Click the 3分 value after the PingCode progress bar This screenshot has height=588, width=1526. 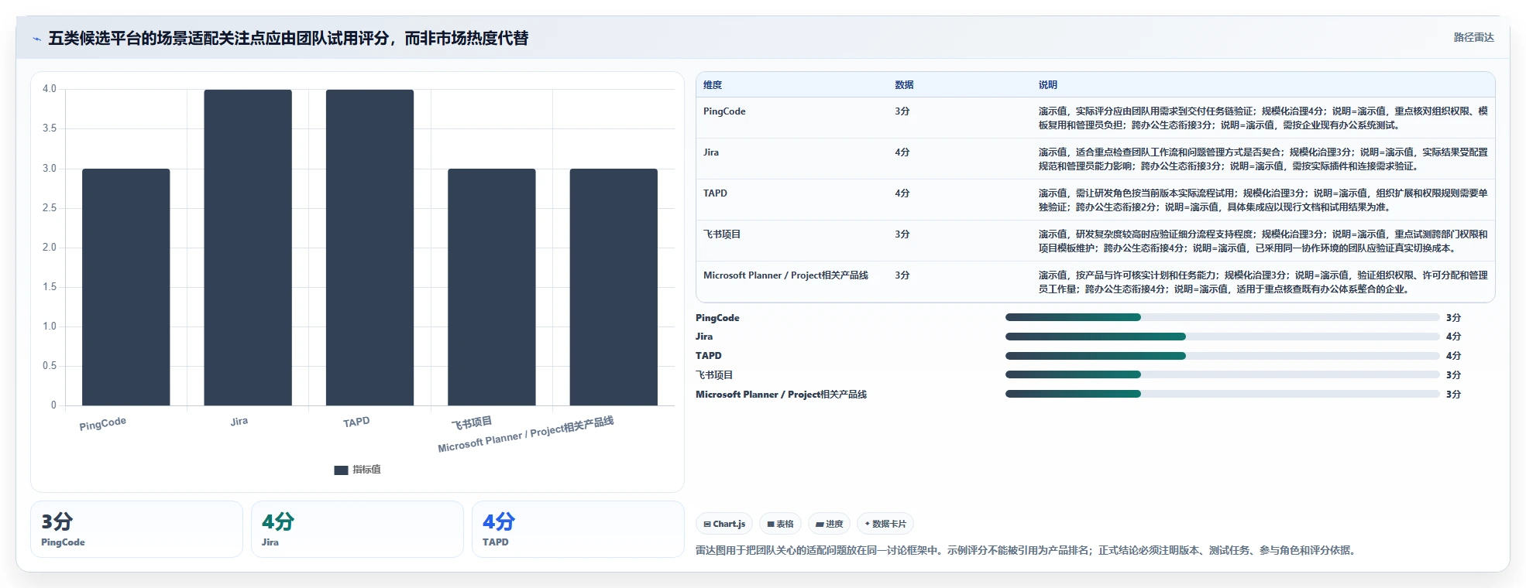(x=1453, y=318)
